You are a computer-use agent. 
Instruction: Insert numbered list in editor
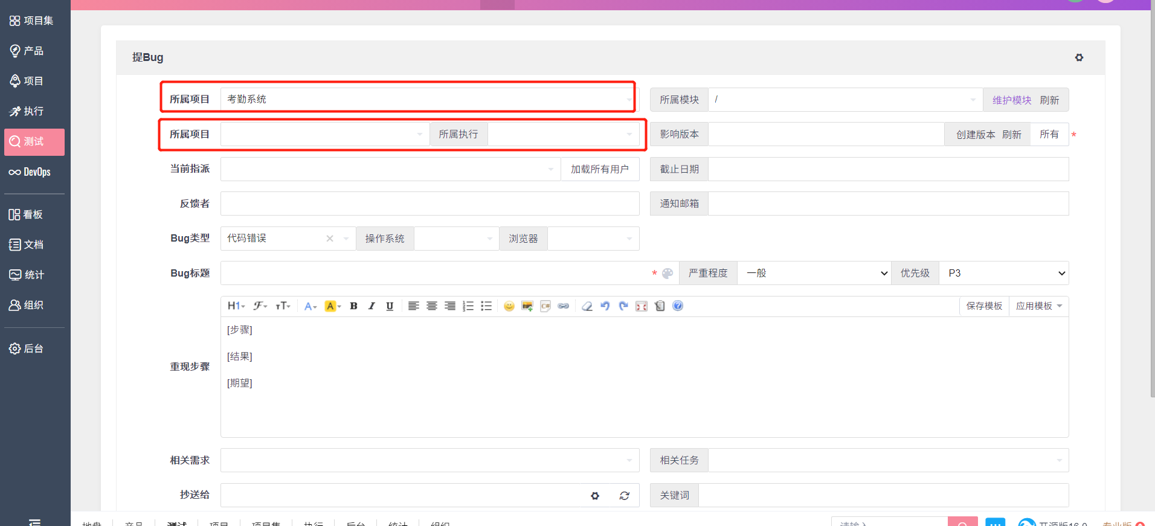pos(468,306)
